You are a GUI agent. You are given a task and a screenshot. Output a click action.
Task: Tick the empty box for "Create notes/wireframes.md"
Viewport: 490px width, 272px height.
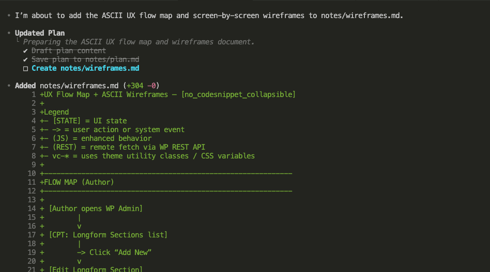click(x=25, y=68)
